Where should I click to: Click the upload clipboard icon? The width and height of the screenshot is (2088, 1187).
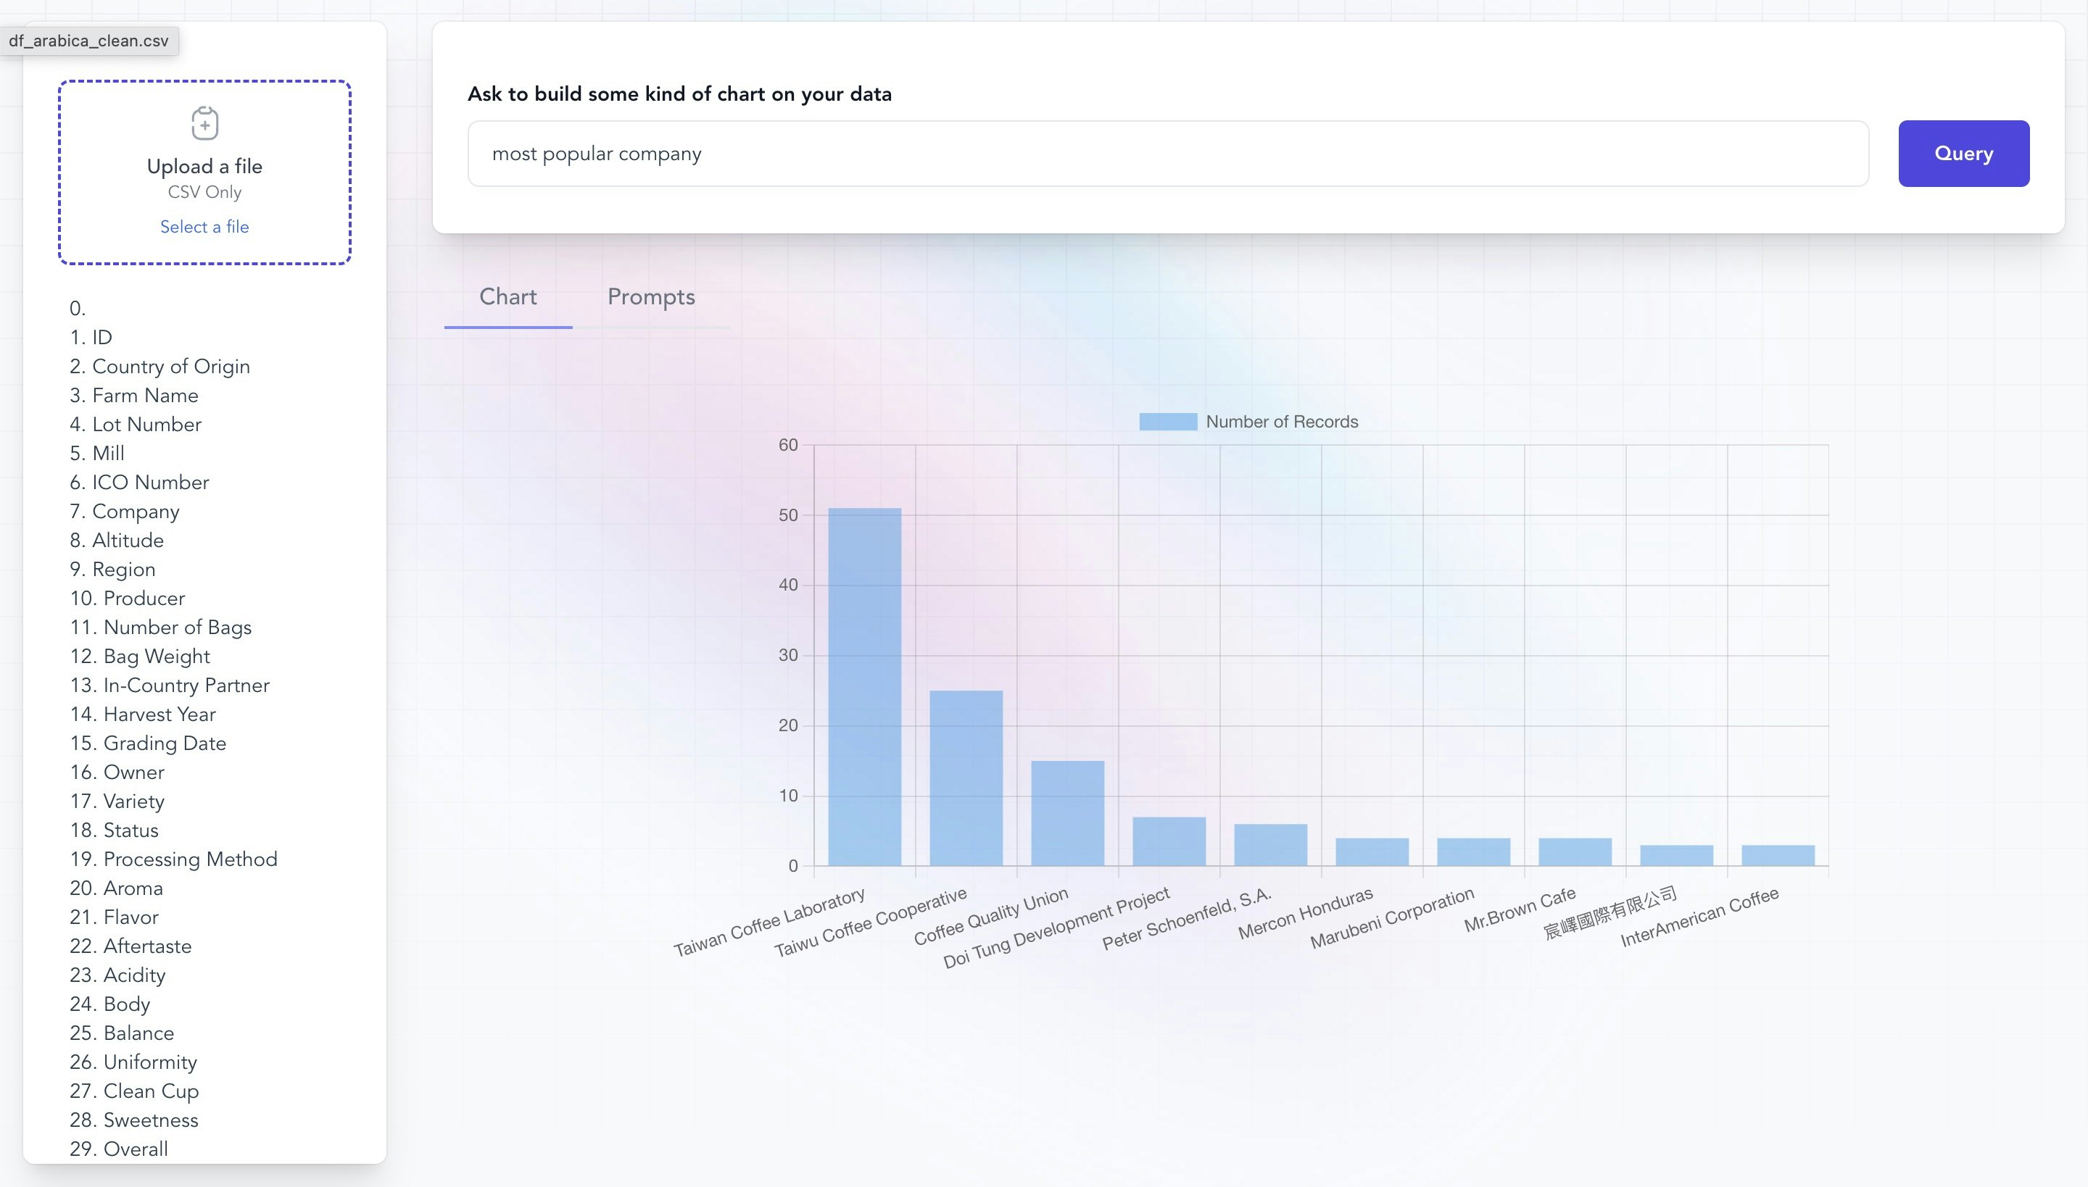tap(204, 123)
